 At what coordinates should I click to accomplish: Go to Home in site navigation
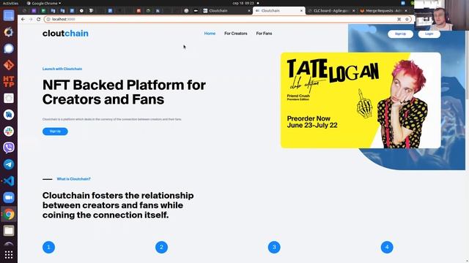pos(210,34)
